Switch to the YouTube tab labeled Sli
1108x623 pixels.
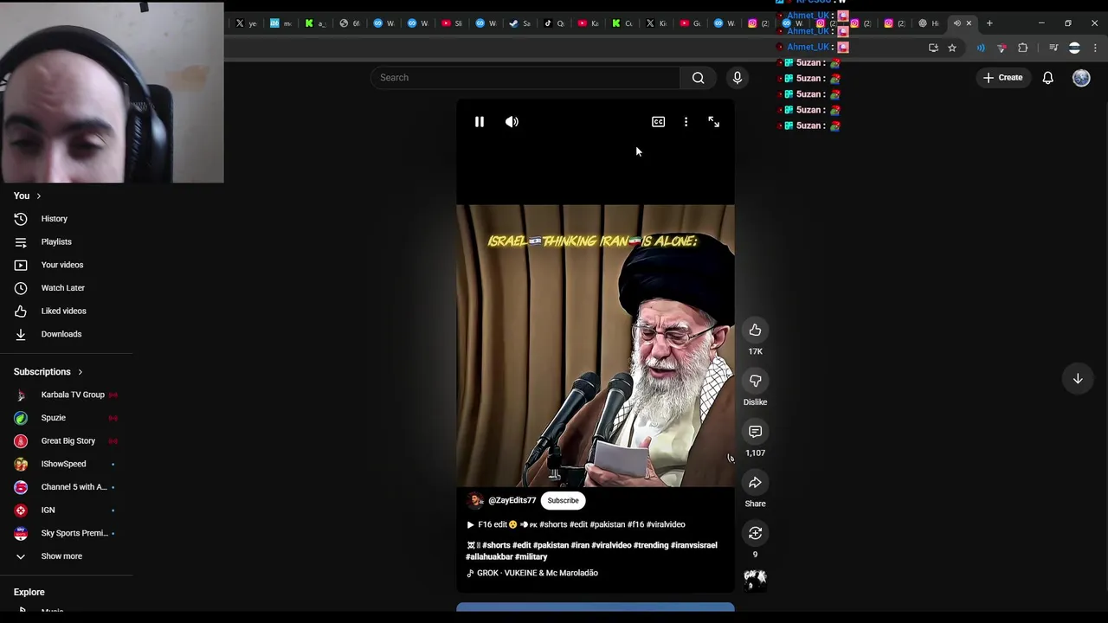coord(451,23)
